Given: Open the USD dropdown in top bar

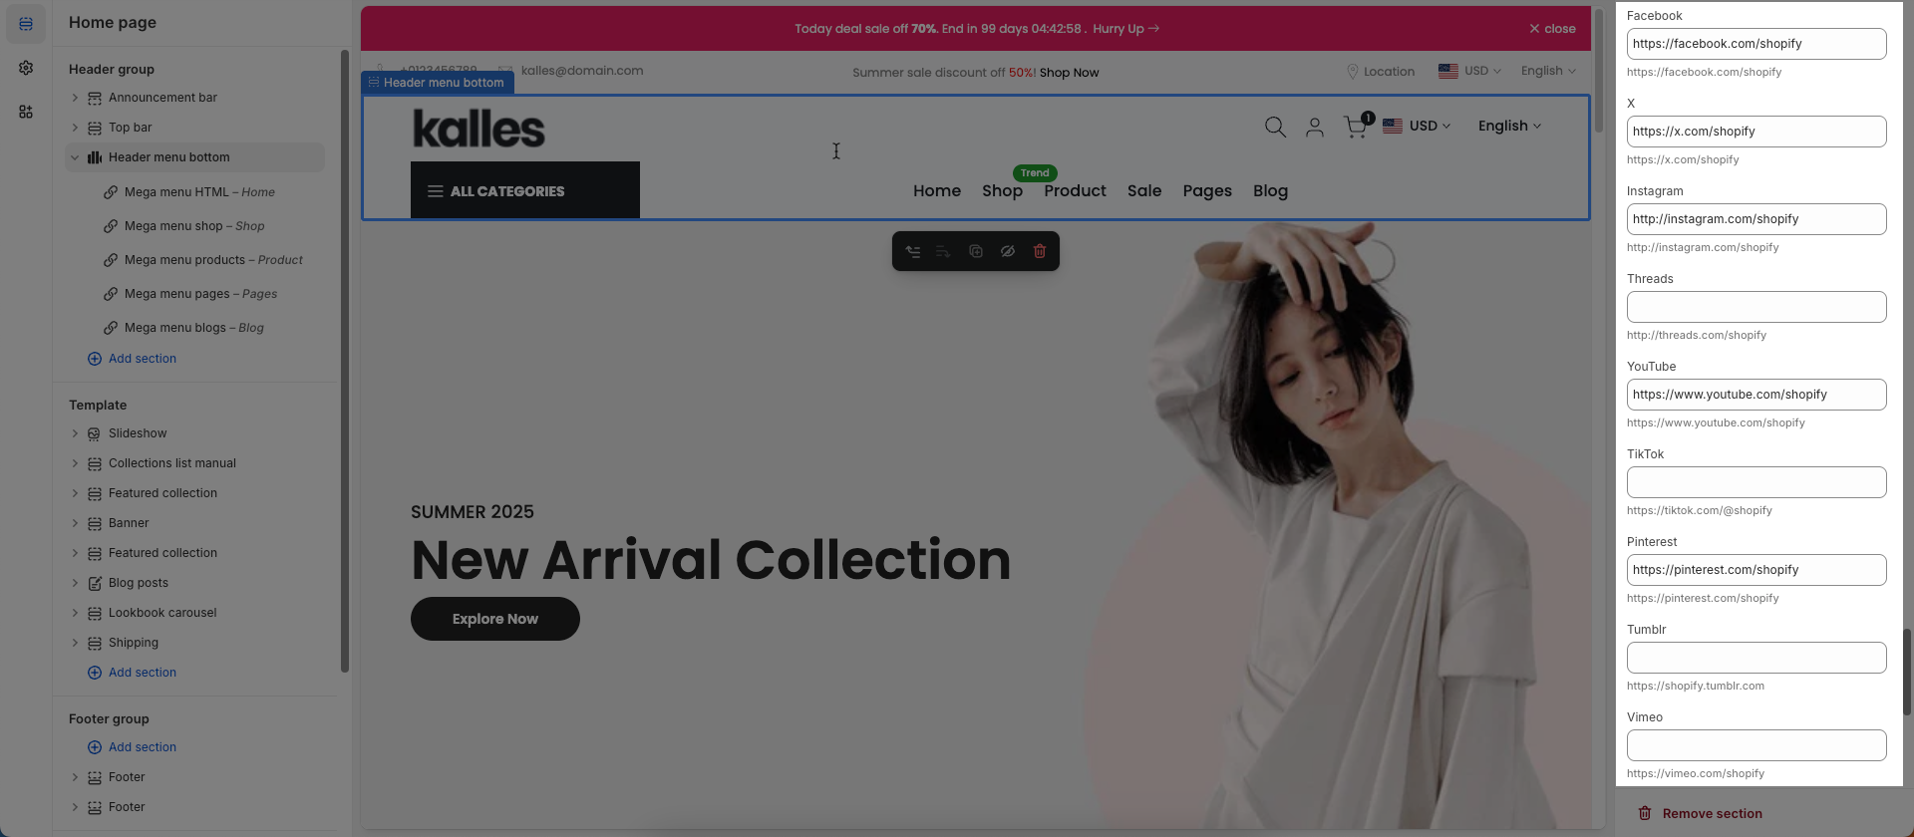Looking at the screenshot, I should [x=1469, y=71].
